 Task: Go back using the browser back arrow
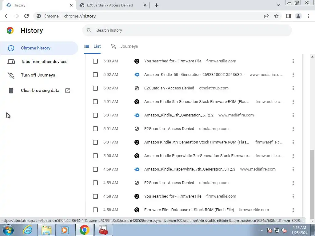tap(7, 16)
